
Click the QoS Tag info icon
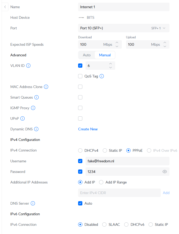pos(102,76)
